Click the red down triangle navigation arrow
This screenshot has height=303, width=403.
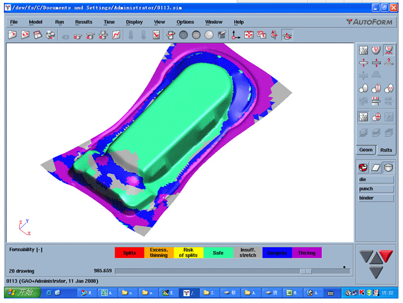click(x=386, y=256)
